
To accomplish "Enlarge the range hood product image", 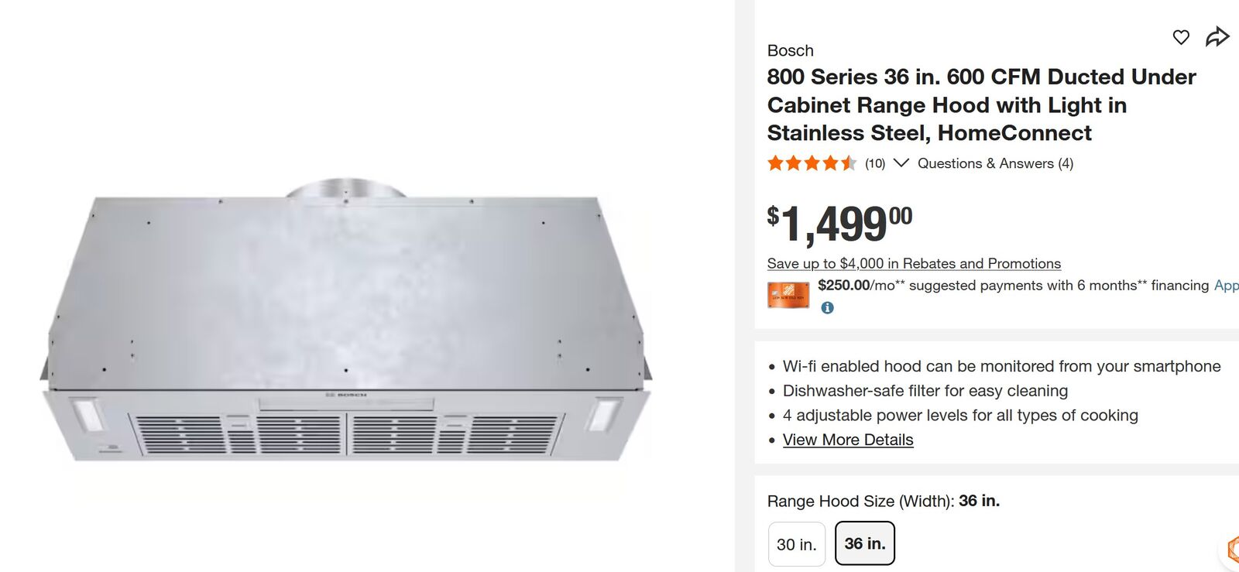I will coord(347,325).
